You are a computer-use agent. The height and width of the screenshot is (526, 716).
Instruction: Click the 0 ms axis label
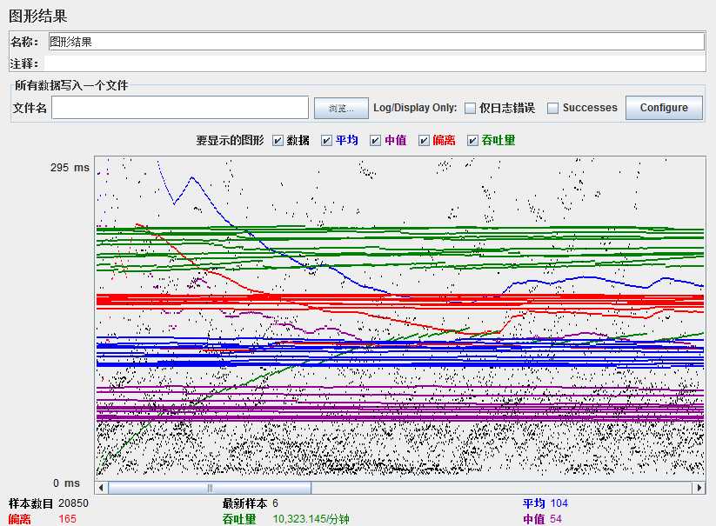pos(66,483)
